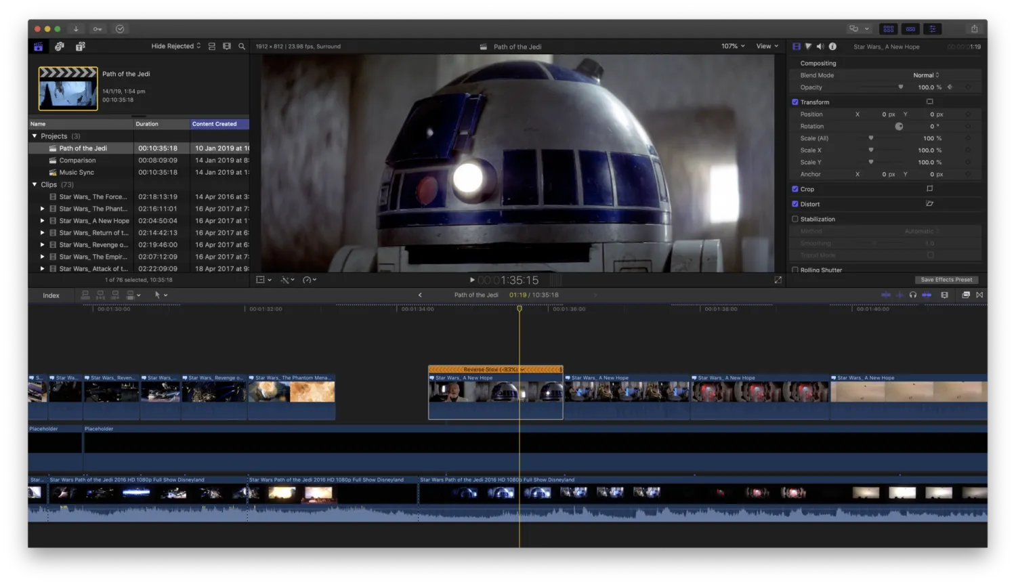Open the Photos and Audio sidebar
This screenshot has width=1016, height=584.
pos(60,47)
